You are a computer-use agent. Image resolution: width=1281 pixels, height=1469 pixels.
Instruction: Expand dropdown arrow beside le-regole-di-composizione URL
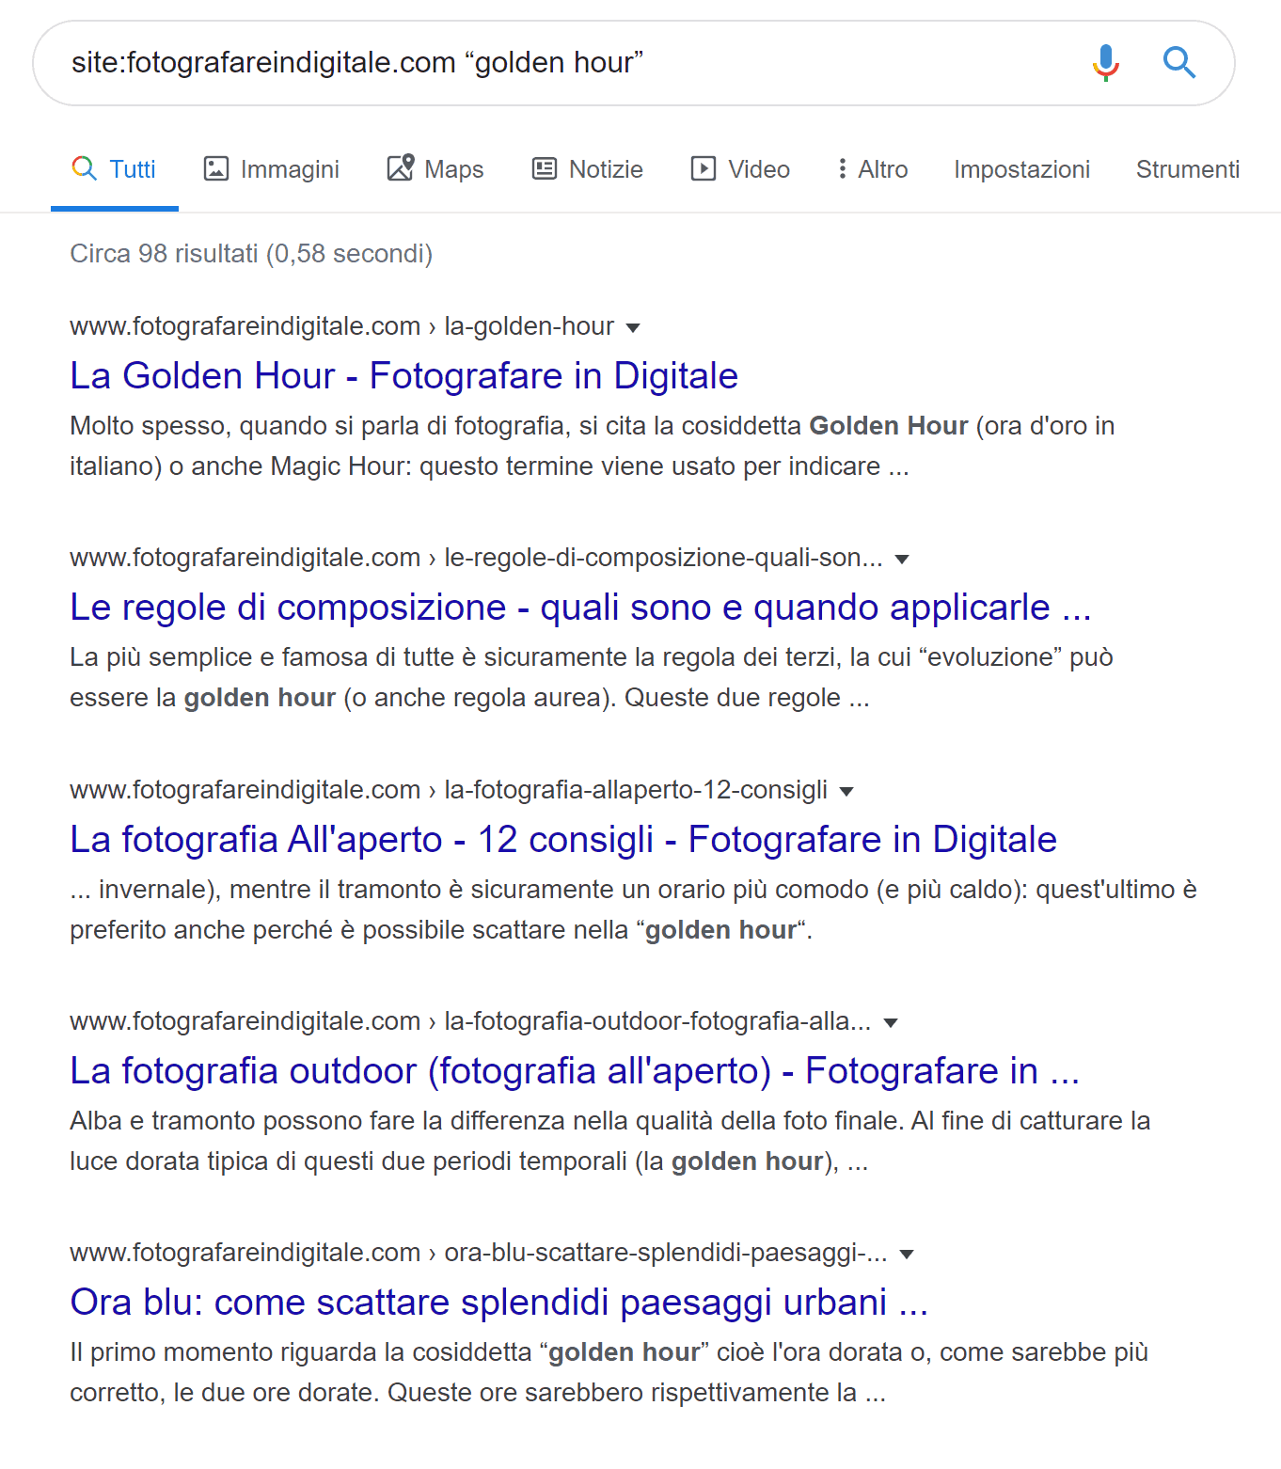point(902,560)
